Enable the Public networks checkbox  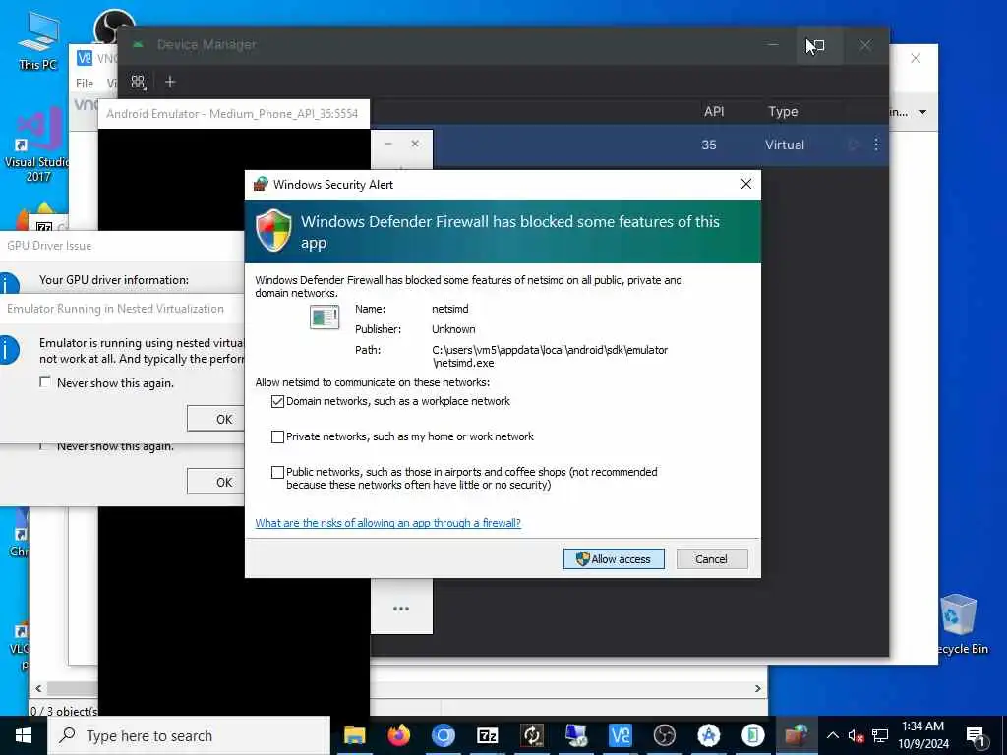point(277,473)
